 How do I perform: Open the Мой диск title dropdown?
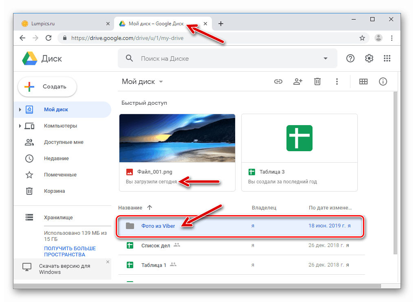point(161,82)
